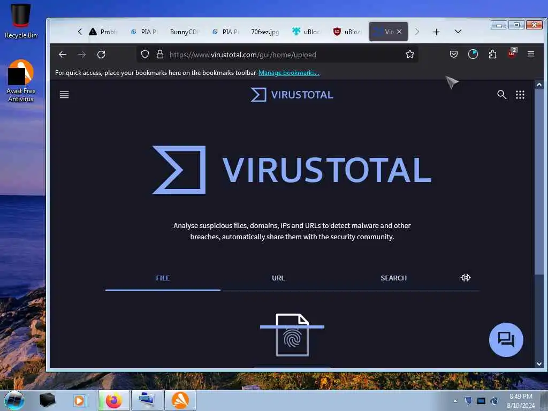The image size is (548, 411).
Task: Click the taskbar clock showing 8:49 PM
Action: click(x=521, y=401)
